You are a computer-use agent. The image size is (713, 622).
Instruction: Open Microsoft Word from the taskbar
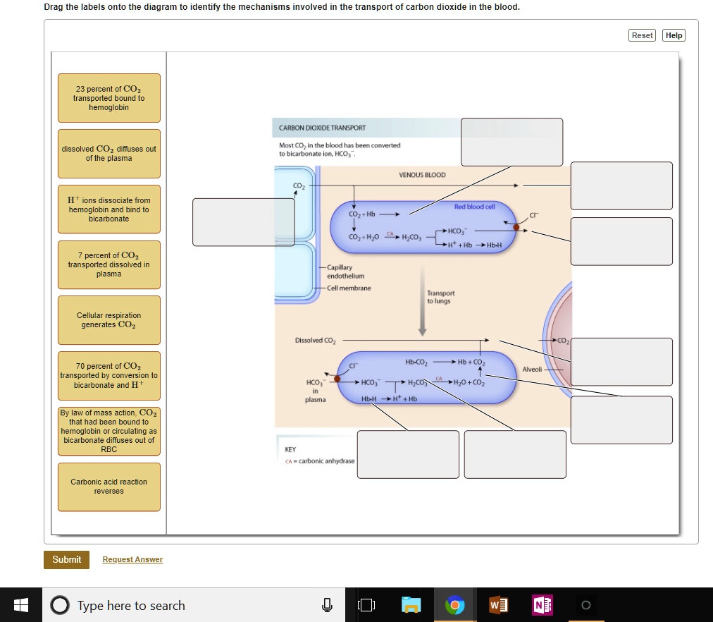click(x=498, y=605)
